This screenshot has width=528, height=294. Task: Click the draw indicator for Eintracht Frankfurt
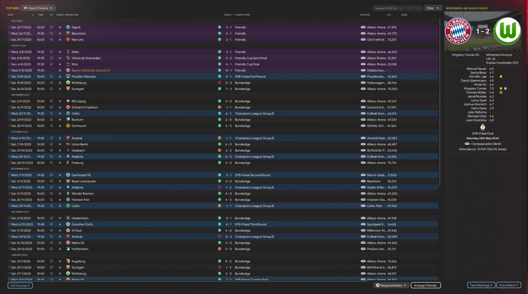(x=219, y=107)
